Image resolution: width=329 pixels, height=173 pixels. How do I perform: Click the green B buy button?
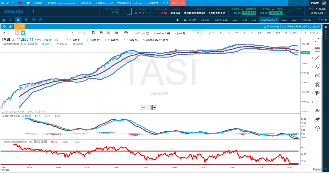(23, 33)
